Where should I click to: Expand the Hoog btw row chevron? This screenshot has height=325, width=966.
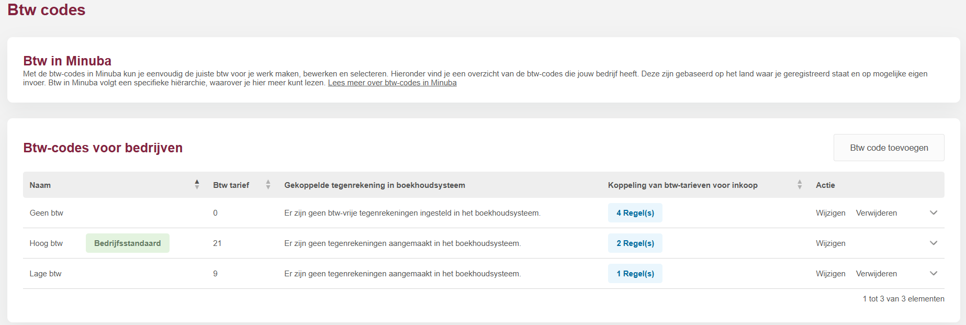(x=933, y=243)
